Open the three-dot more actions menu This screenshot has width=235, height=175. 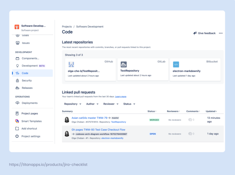click(221, 33)
